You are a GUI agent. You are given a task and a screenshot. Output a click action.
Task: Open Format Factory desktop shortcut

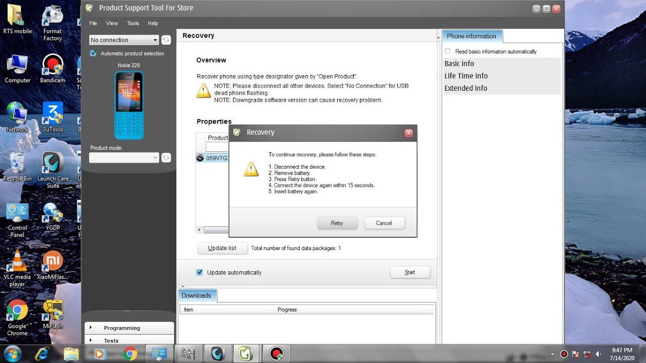pos(52,23)
